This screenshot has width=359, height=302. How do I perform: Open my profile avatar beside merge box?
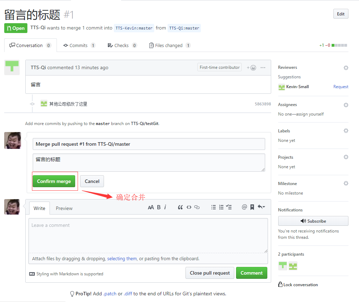[13, 140]
